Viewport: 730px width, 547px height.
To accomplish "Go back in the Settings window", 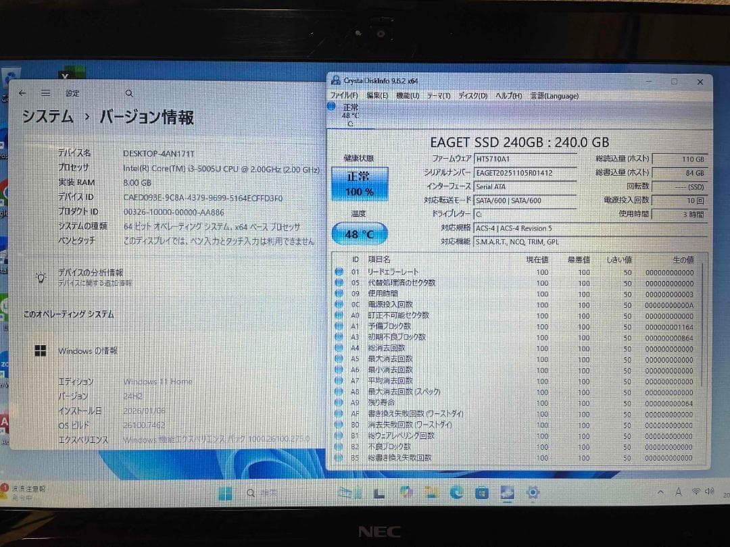I will coord(22,93).
